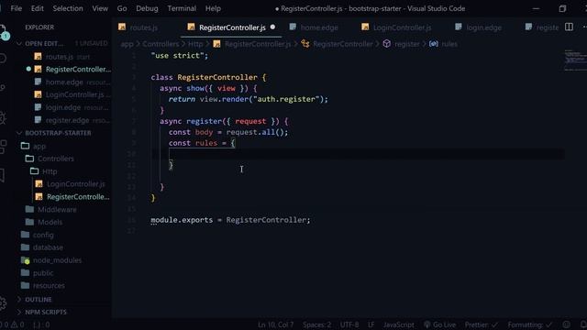Screen dimensions: 587x330
Task: Open the Edit menu
Action: pos(37,8)
